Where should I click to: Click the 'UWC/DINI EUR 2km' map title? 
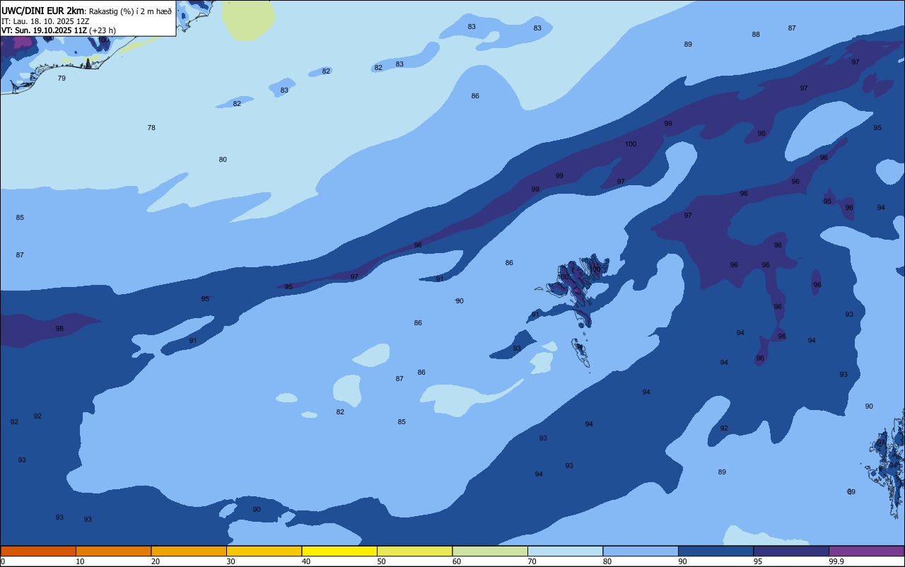[x=42, y=11]
